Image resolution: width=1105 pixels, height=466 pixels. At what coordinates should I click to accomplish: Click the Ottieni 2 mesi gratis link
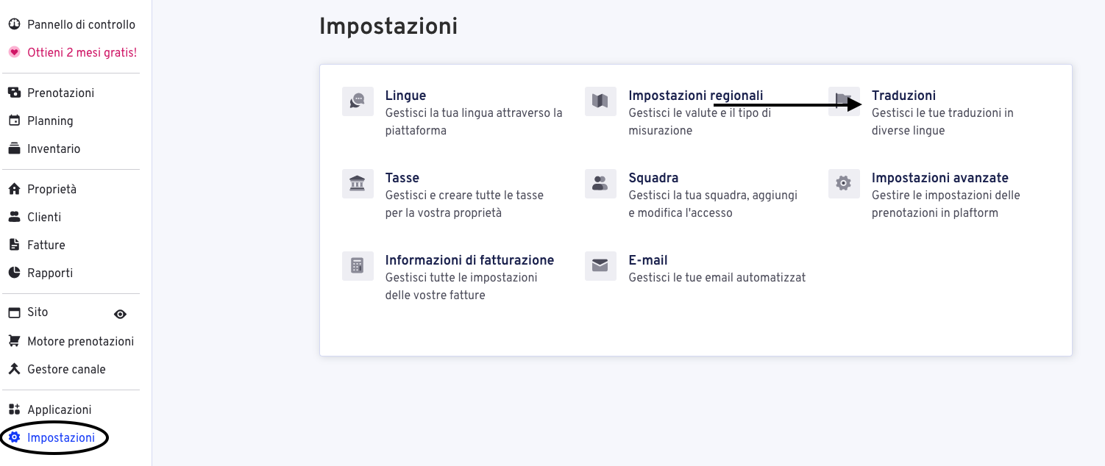click(82, 53)
